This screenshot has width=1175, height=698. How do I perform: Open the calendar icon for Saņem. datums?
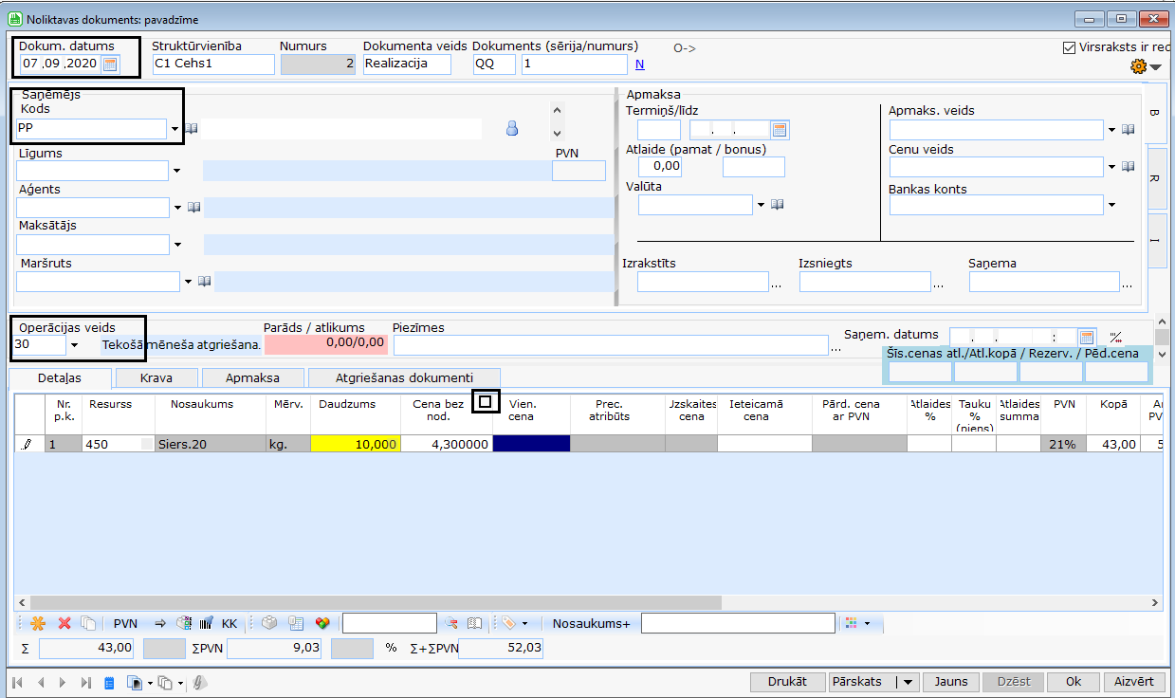coord(1087,337)
